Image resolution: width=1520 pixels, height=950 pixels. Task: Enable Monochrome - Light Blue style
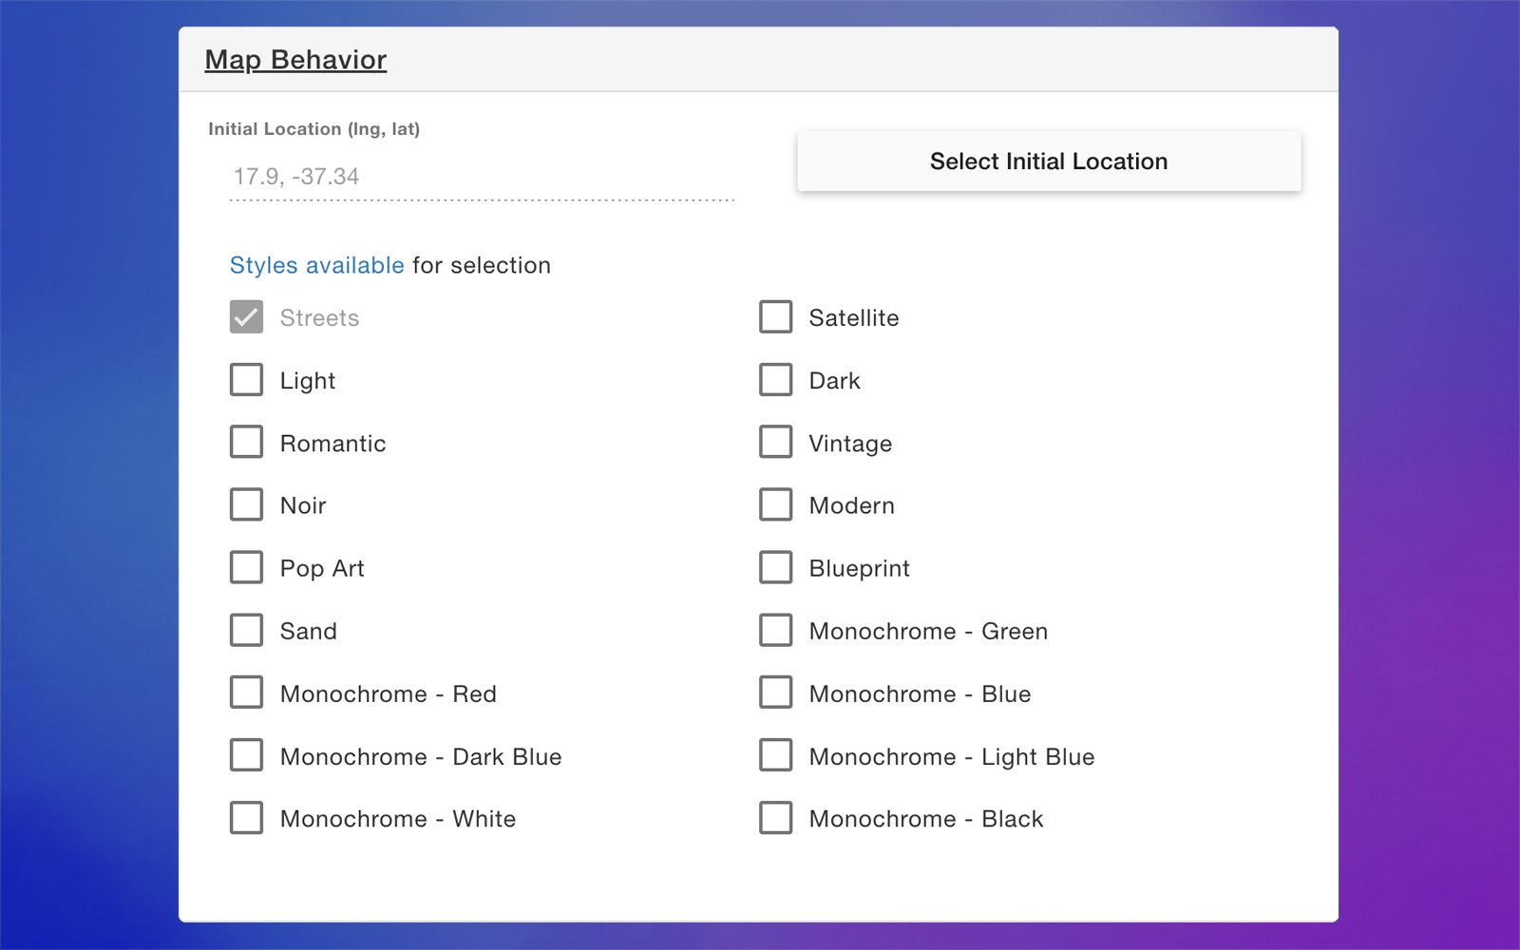click(775, 755)
